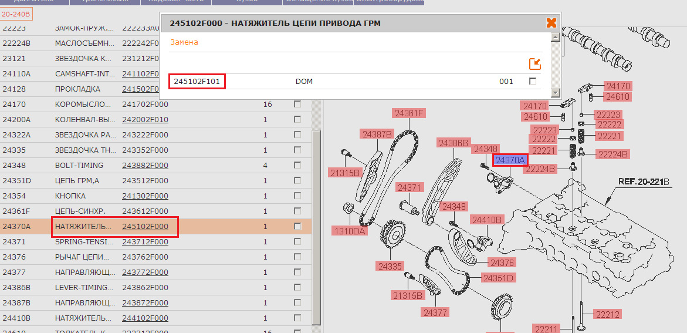
Task: Enable checkbox in the SPRING-TENSI row
Action: 297,242
